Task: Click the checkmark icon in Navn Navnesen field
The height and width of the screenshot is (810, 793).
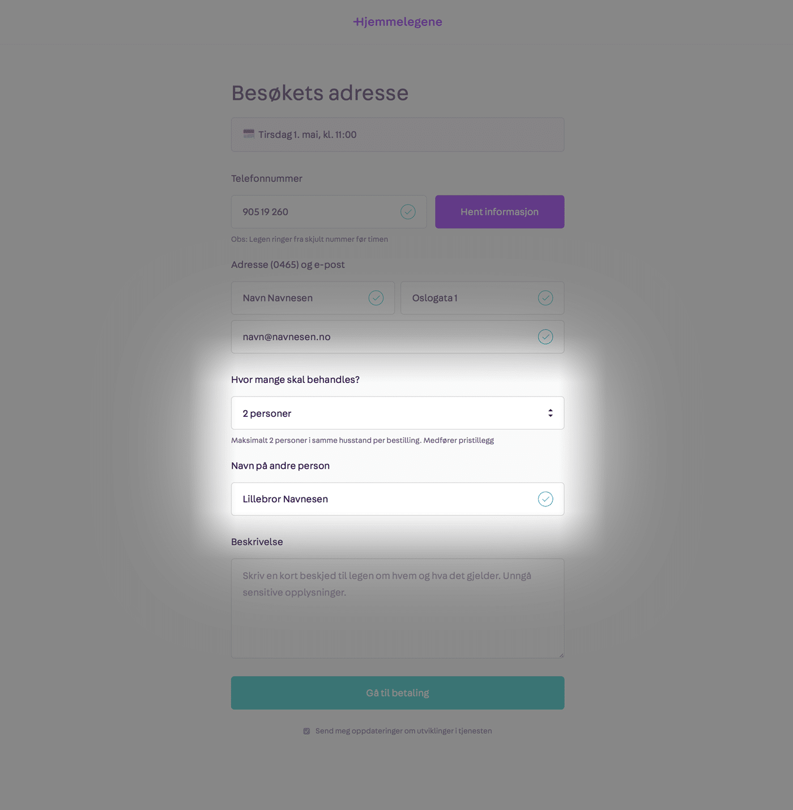Action: point(376,298)
